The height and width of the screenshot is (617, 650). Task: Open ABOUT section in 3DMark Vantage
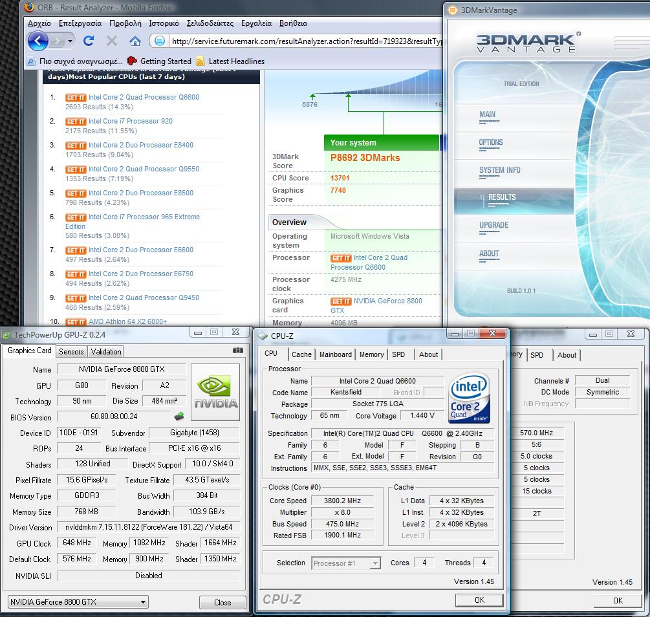coord(489,254)
